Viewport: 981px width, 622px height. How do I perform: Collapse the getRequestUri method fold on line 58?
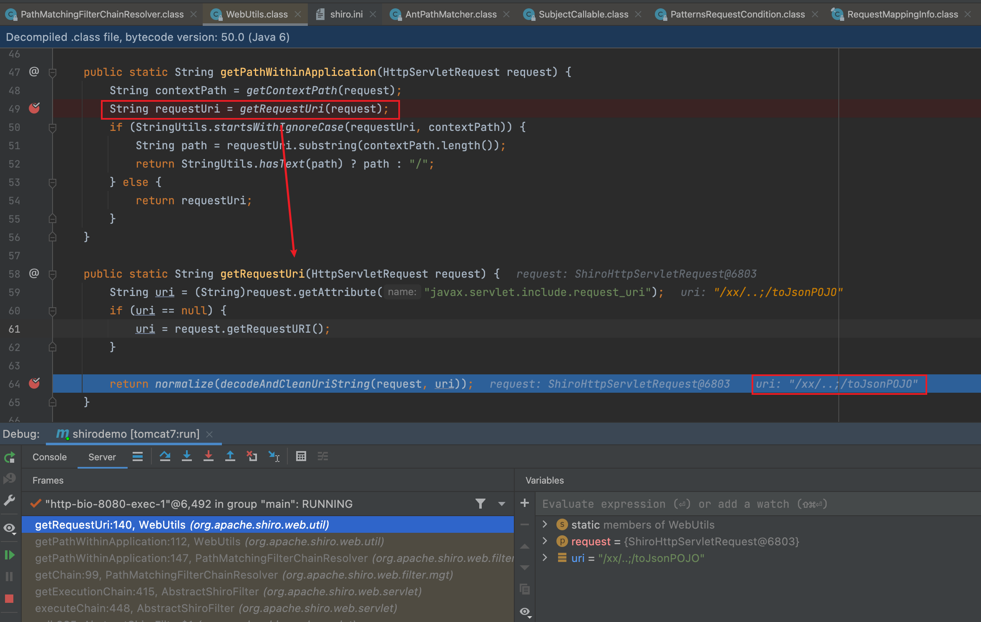click(x=53, y=274)
